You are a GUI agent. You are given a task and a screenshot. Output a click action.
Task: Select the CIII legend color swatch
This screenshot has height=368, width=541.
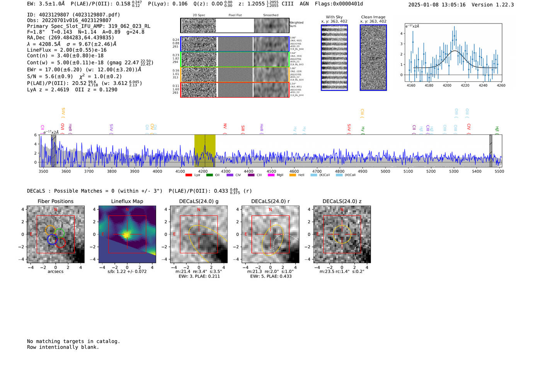tap(251, 175)
